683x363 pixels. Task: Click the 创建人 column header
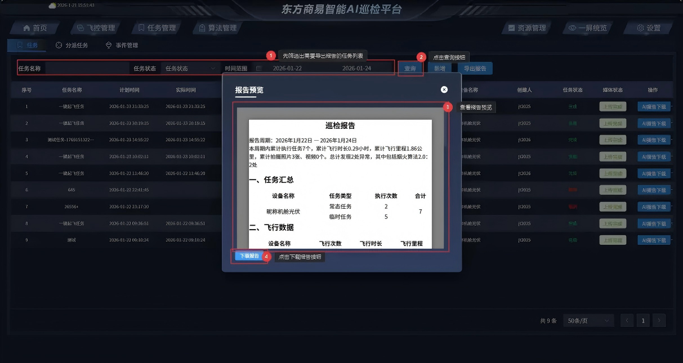524,90
